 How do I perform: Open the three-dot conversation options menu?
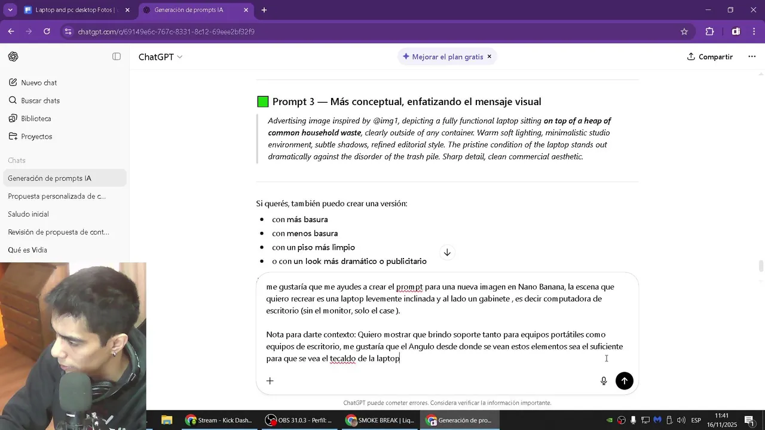[x=752, y=57]
